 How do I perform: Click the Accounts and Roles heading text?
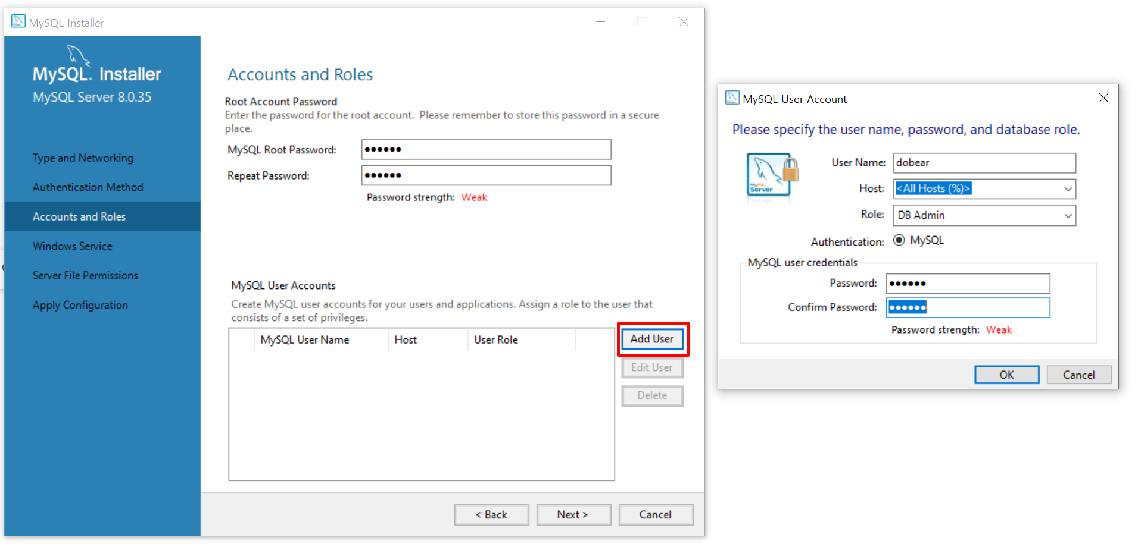tap(300, 74)
